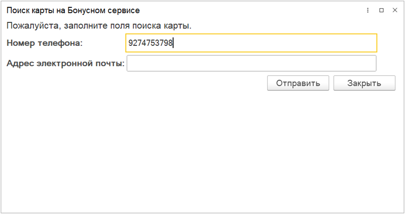Select the Адрес электронной почты field
The height and width of the screenshot is (214, 405).
[x=251, y=63]
